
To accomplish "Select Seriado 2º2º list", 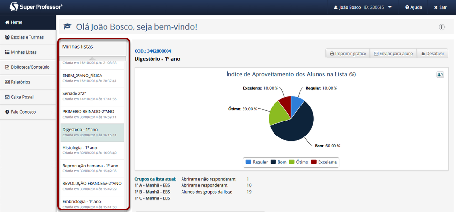I will pos(92,97).
